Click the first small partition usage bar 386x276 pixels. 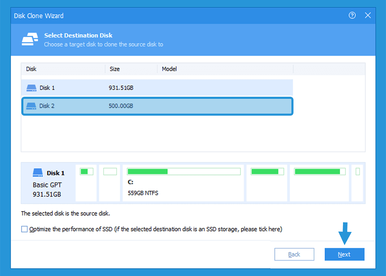click(x=87, y=171)
